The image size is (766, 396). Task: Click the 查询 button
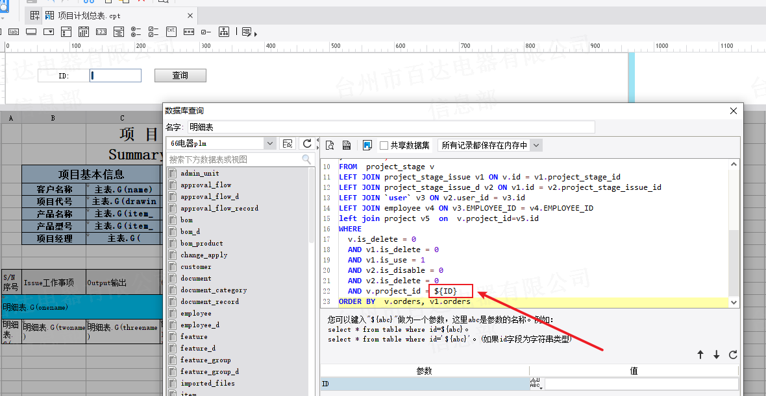click(x=180, y=76)
